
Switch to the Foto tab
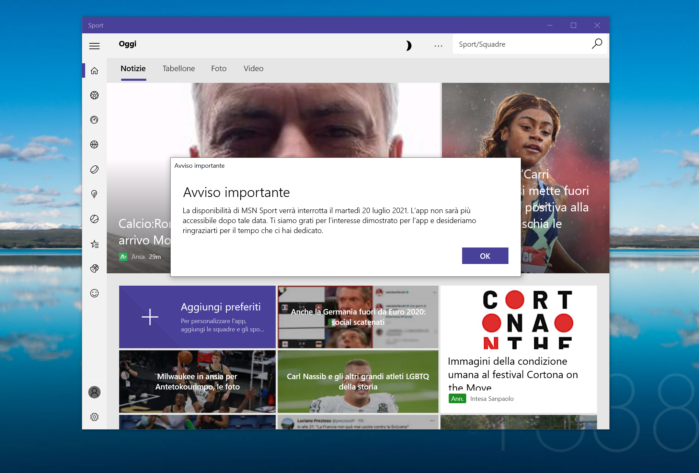click(x=219, y=69)
